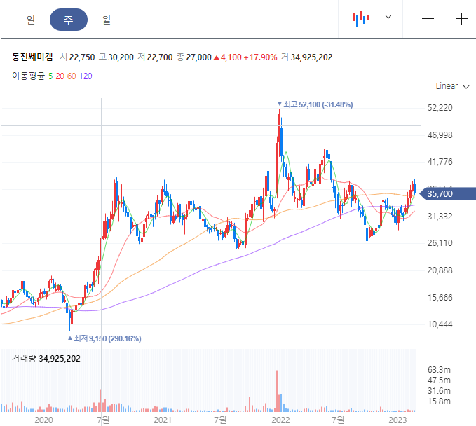Open the Linear scale dropdown
The height and width of the screenshot is (426, 476).
point(452,86)
